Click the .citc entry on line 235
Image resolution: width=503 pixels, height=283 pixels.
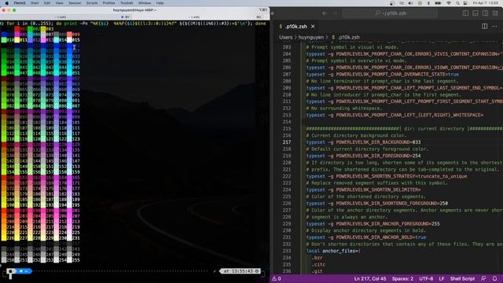coord(318,265)
